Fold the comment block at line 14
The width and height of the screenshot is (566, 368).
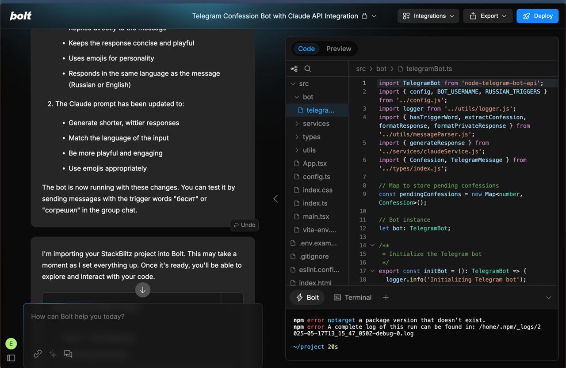[372, 245]
